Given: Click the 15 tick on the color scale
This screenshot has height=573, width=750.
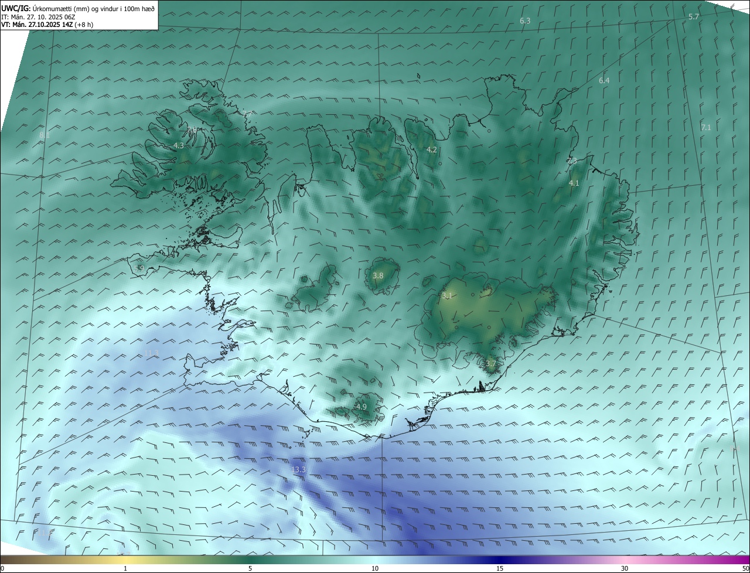Looking at the screenshot, I should [x=500, y=568].
